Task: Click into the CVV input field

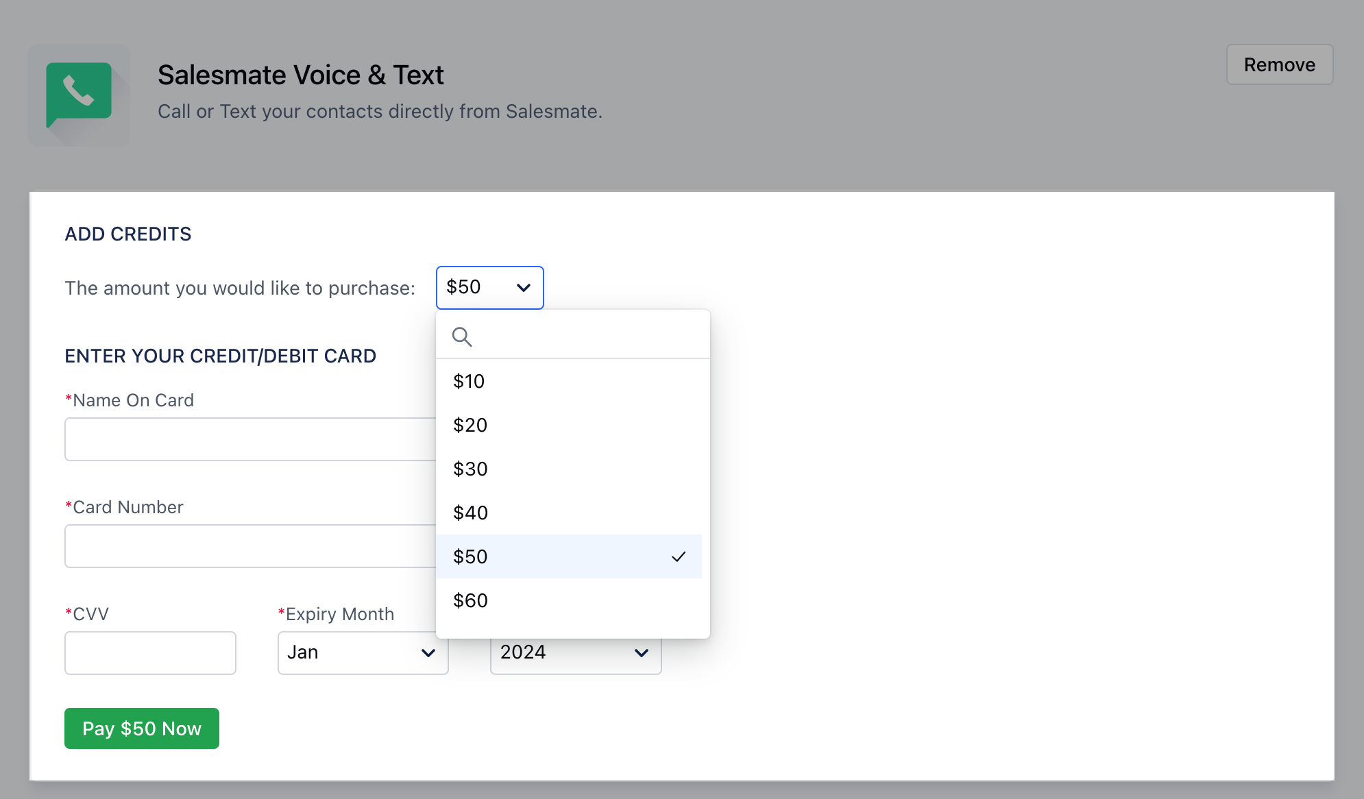Action: pos(150,653)
